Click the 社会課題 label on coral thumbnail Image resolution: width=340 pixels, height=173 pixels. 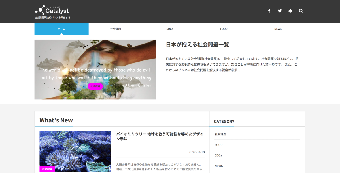click(47, 169)
